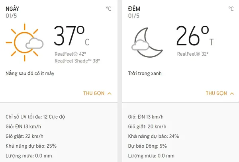The image size is (239, 162).
Task: Click the 37° daytime high temperature
Action: pyautogui.click(x=69, y=36)
